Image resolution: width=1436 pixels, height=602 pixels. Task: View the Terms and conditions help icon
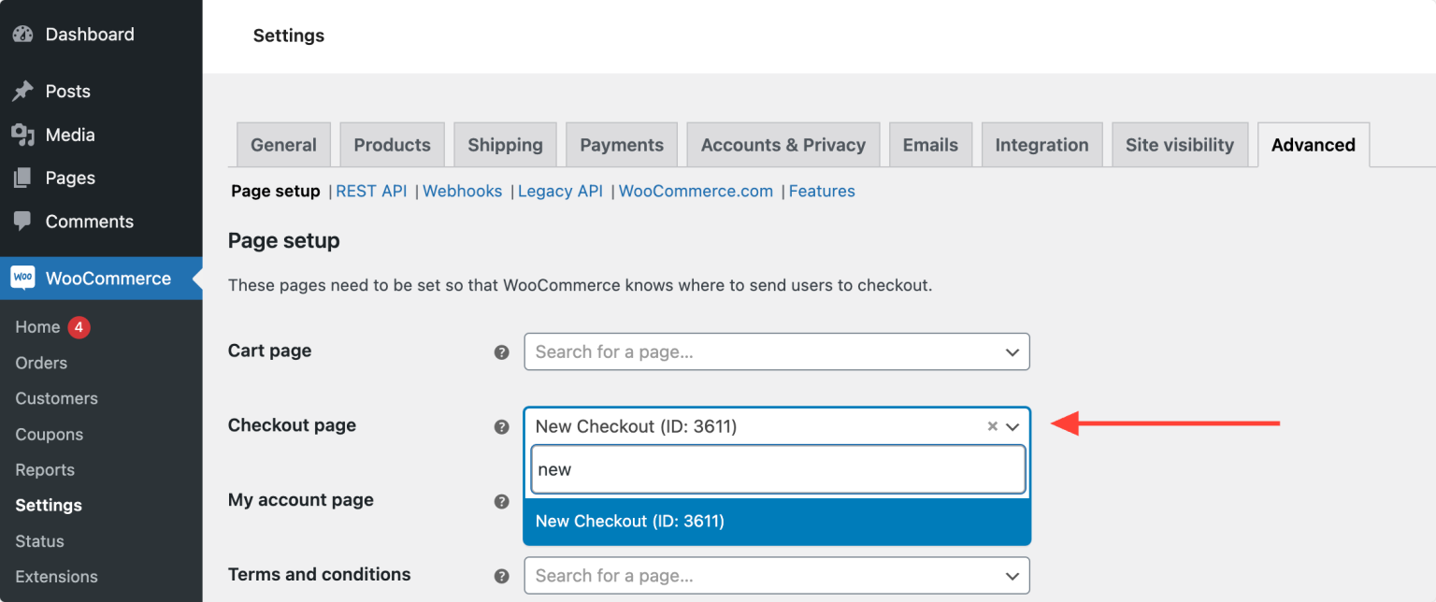point(502,576)
